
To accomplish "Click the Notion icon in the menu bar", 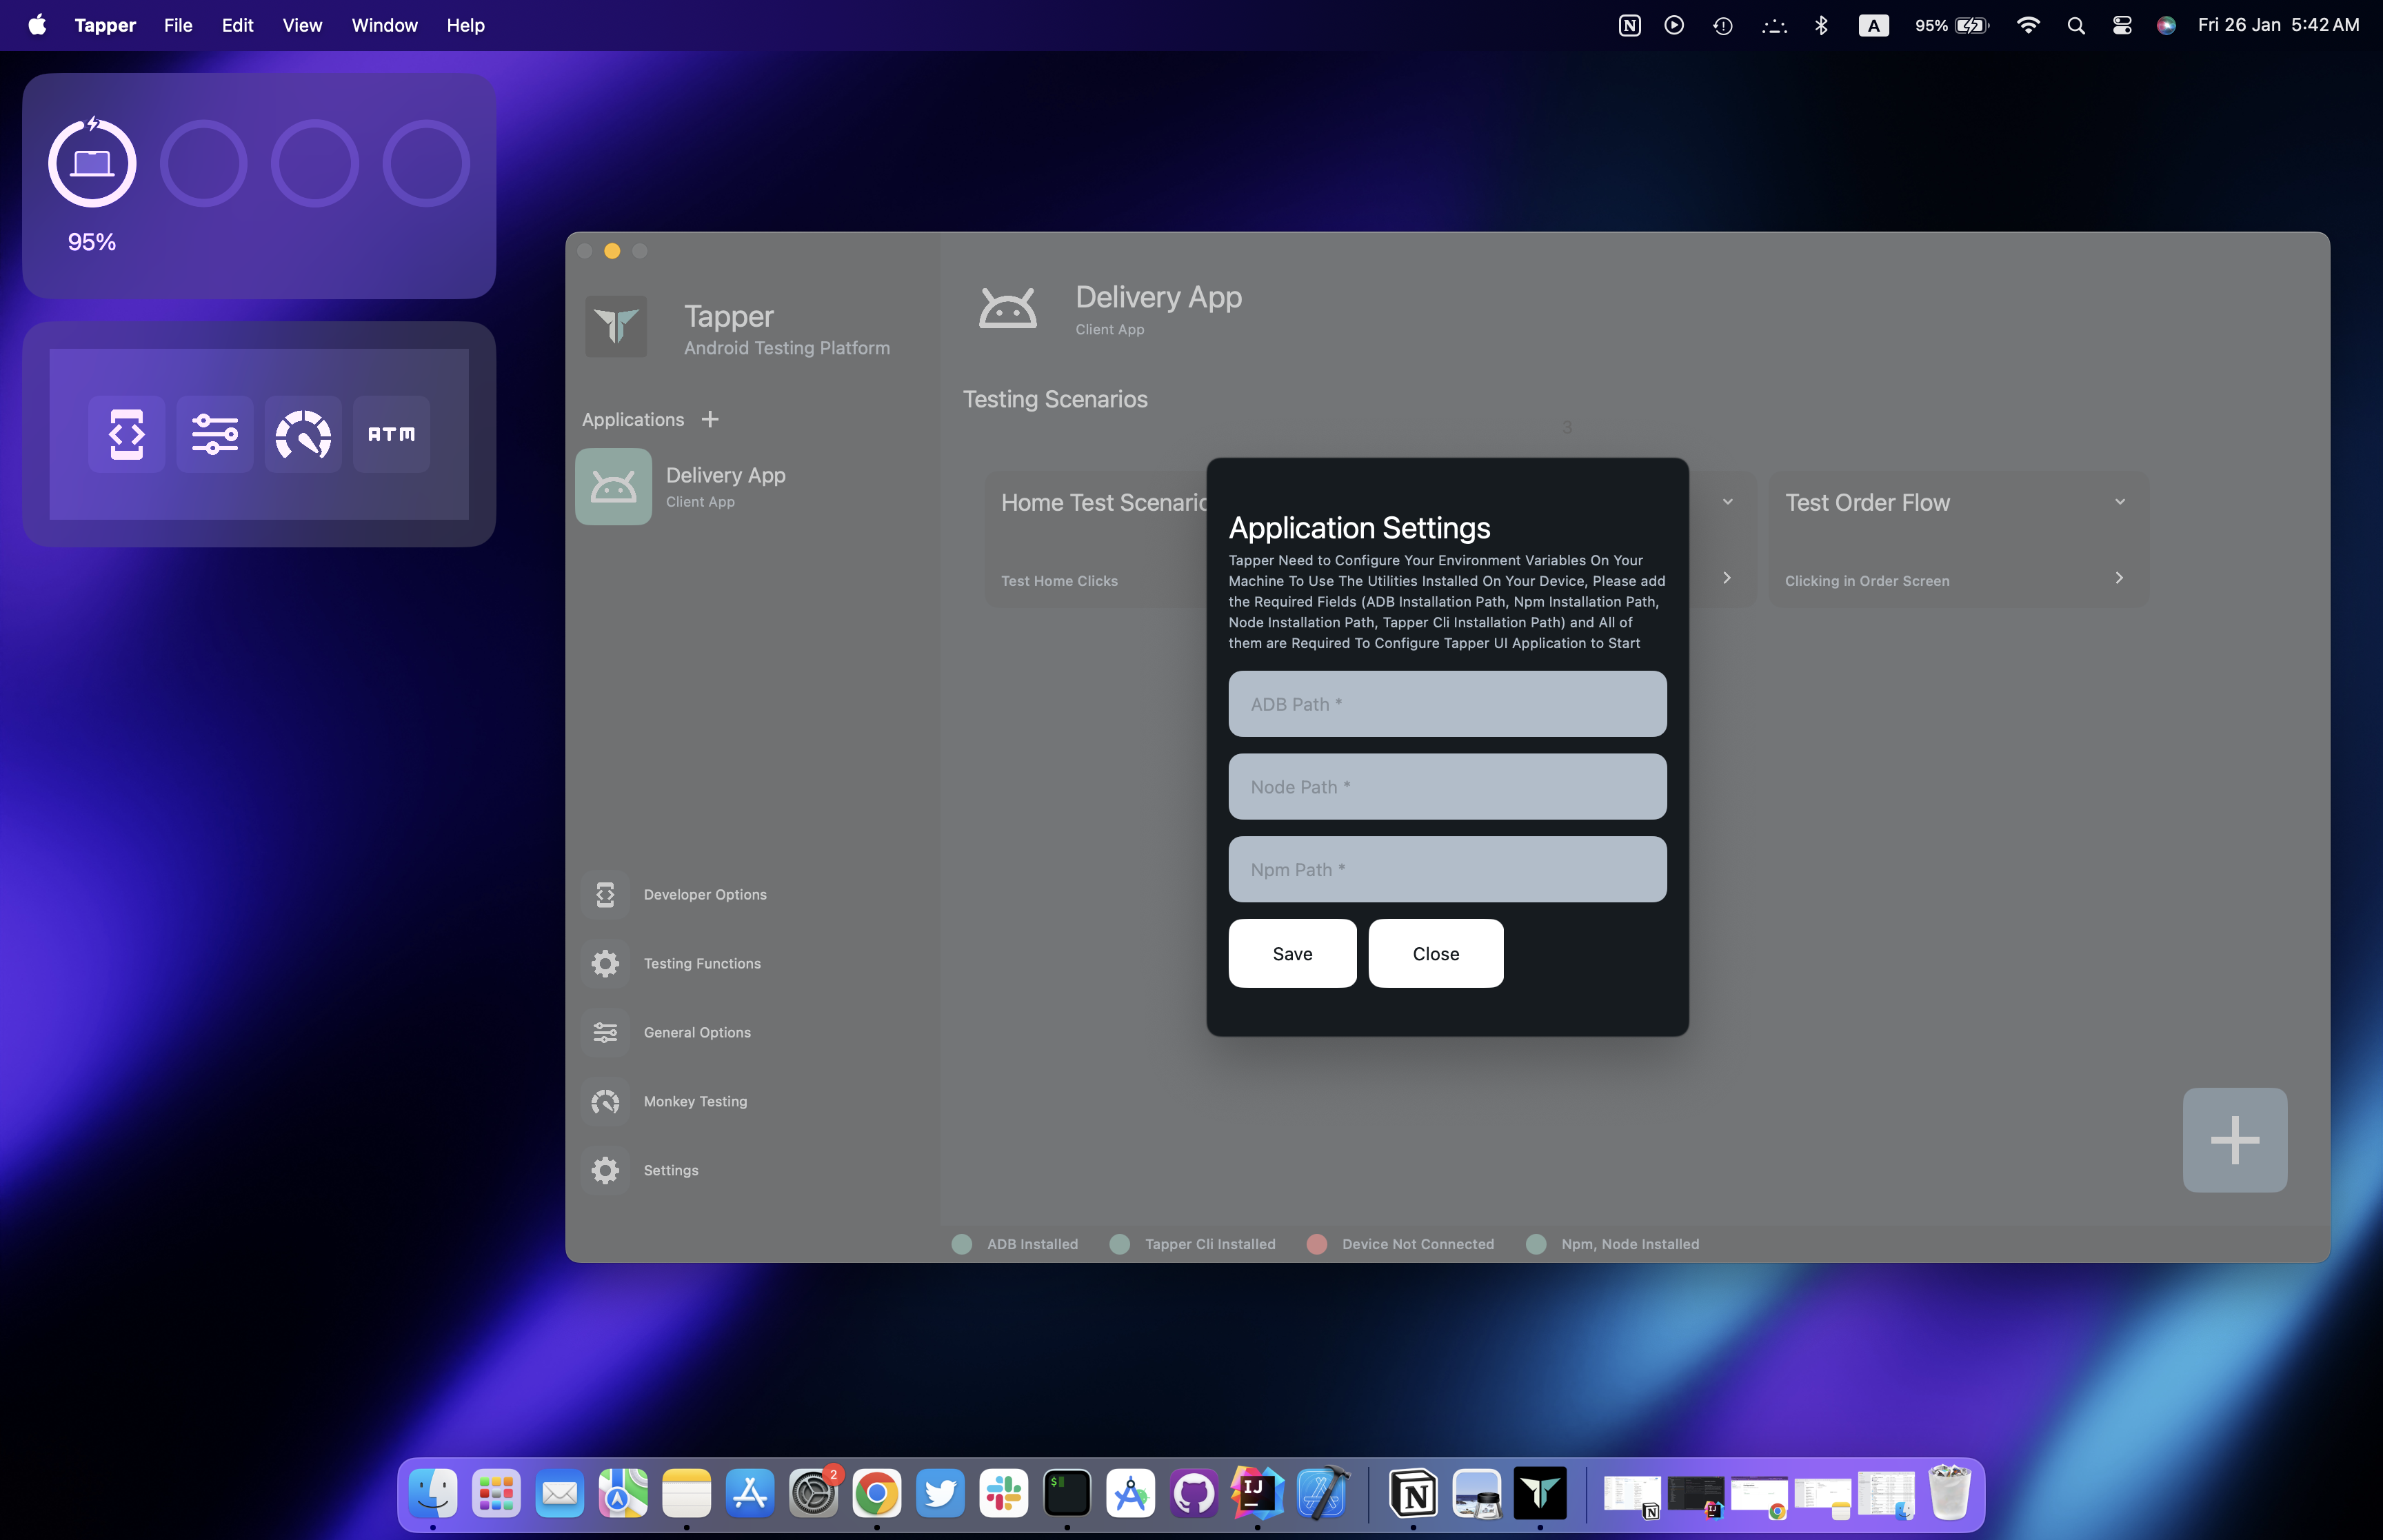I will click(1629, 25).
